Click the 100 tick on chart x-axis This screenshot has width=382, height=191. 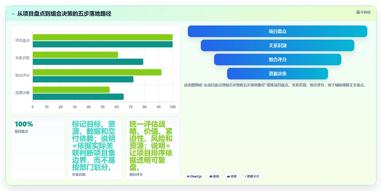[x=173, y=107]
